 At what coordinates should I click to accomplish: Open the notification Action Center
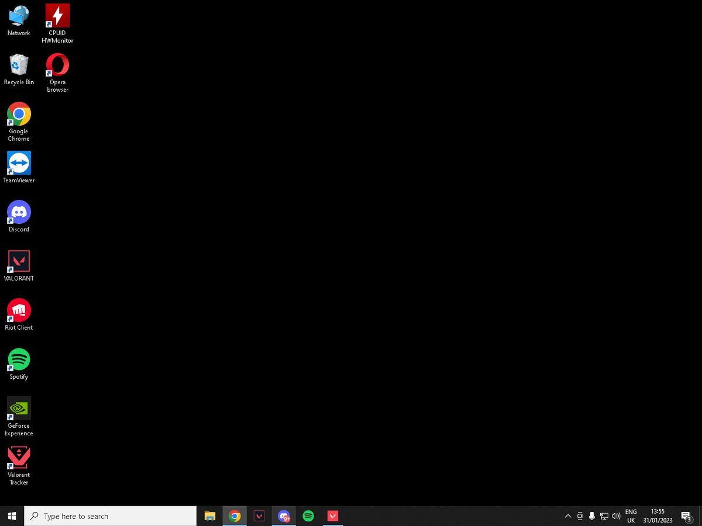pyautogui.click(x=687, y=516)
